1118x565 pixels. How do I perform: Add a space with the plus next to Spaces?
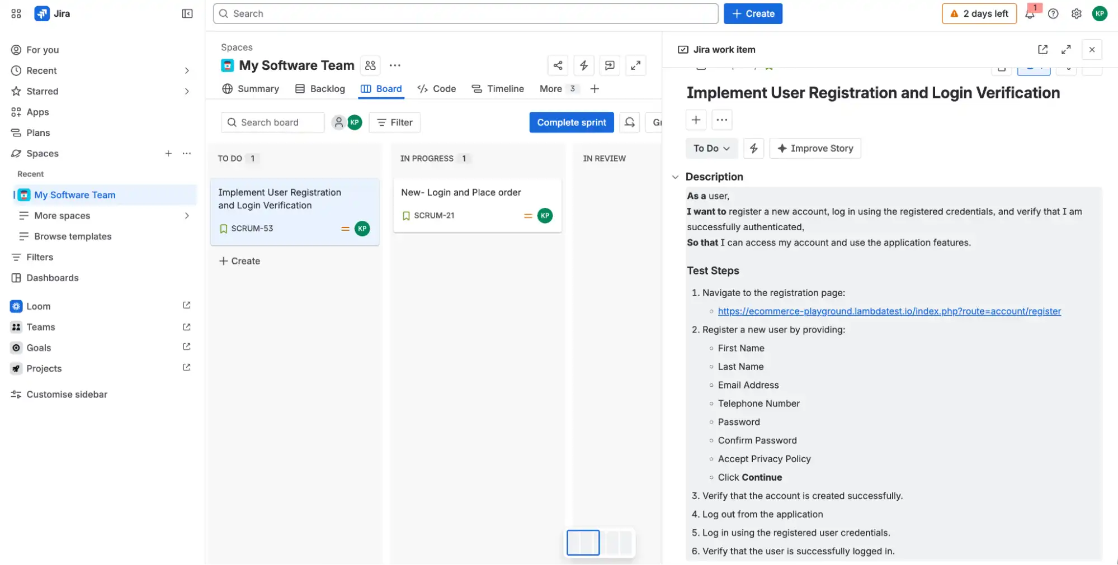click(168, 153)
